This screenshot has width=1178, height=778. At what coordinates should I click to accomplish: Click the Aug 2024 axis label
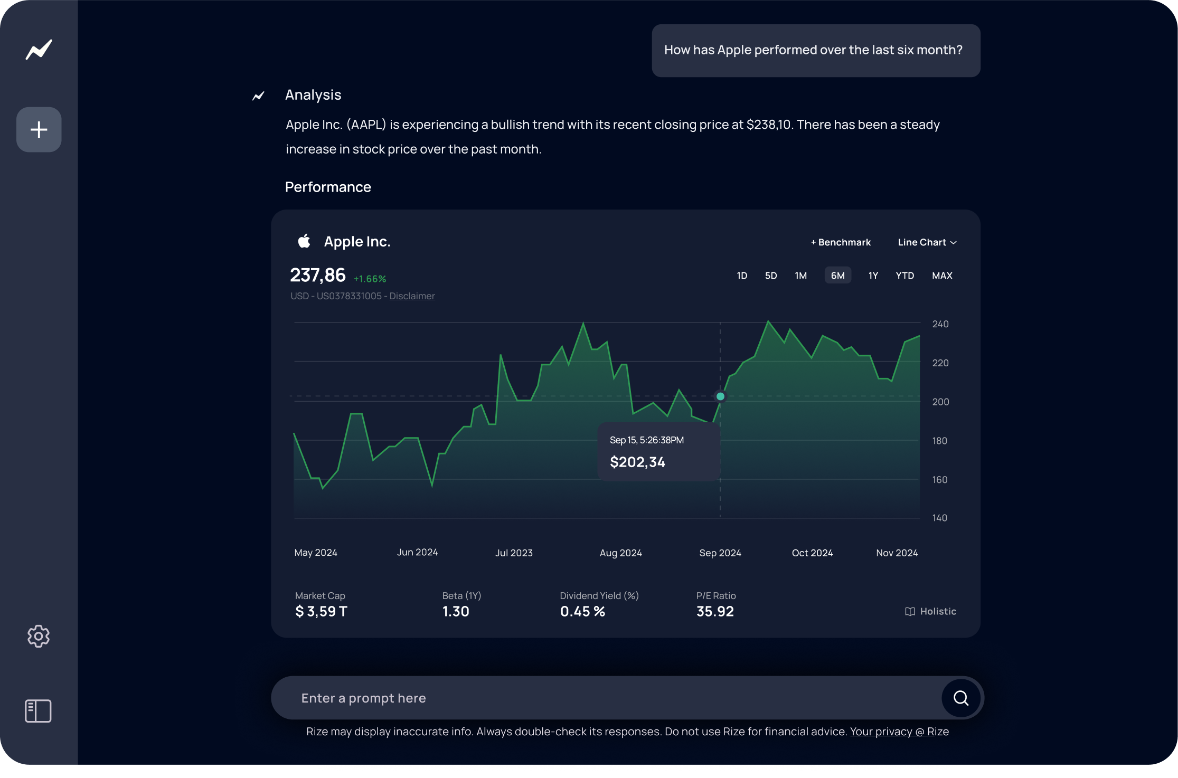(x=621, y=553)
